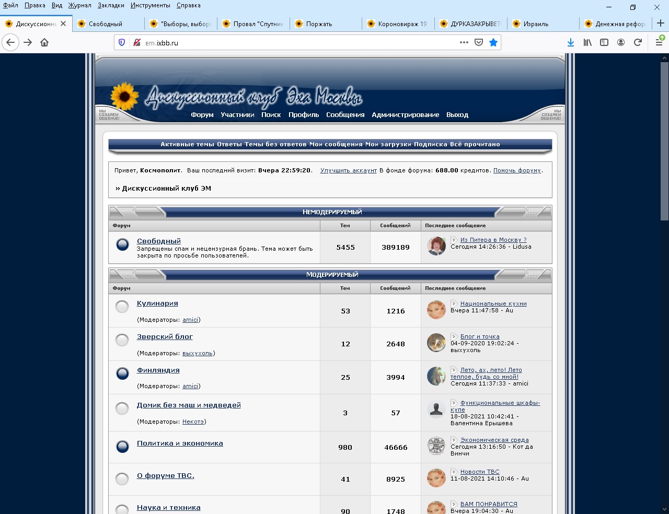Image resolution: width=669 pixels, height=514 pixels.
Task: Click the avatar in Финляндия row
Action: (436, 376)
